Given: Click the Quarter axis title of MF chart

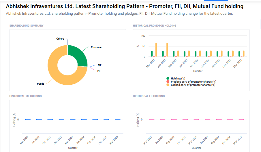Looking at the screenshot, I should coord(73,148).
